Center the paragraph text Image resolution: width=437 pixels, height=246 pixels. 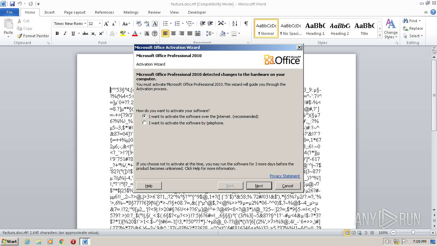pos(173,33)
